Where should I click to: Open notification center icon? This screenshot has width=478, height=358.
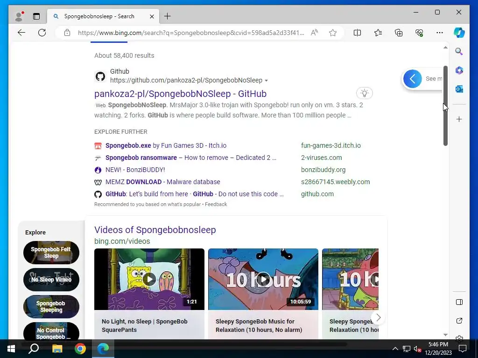click(x=463, y=349)
